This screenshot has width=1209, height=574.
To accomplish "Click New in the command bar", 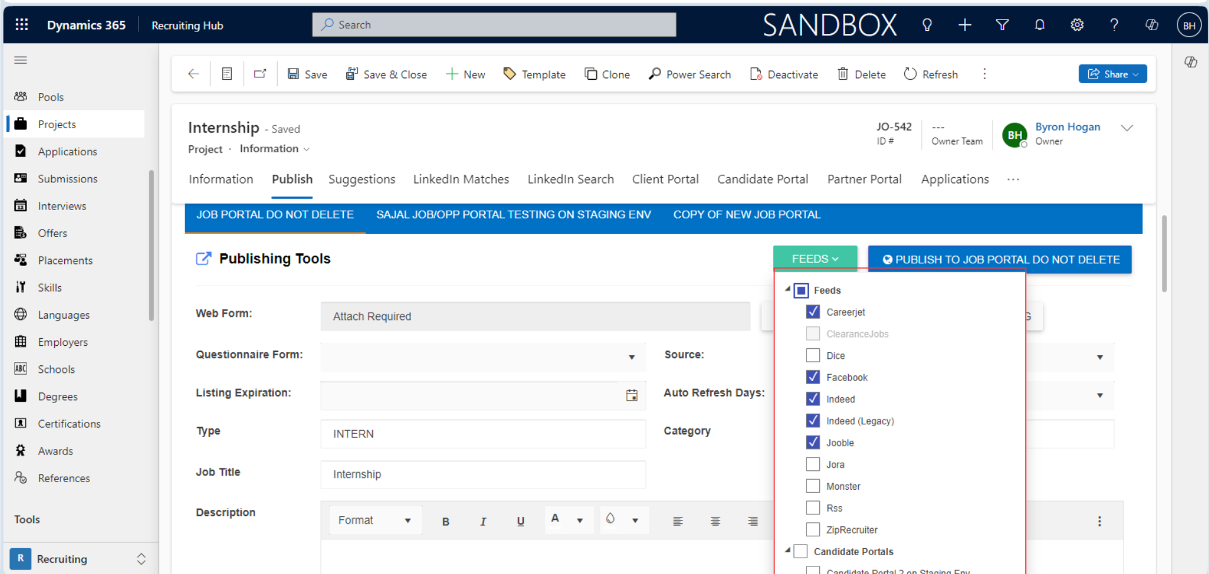I will [x=465, y=74].
